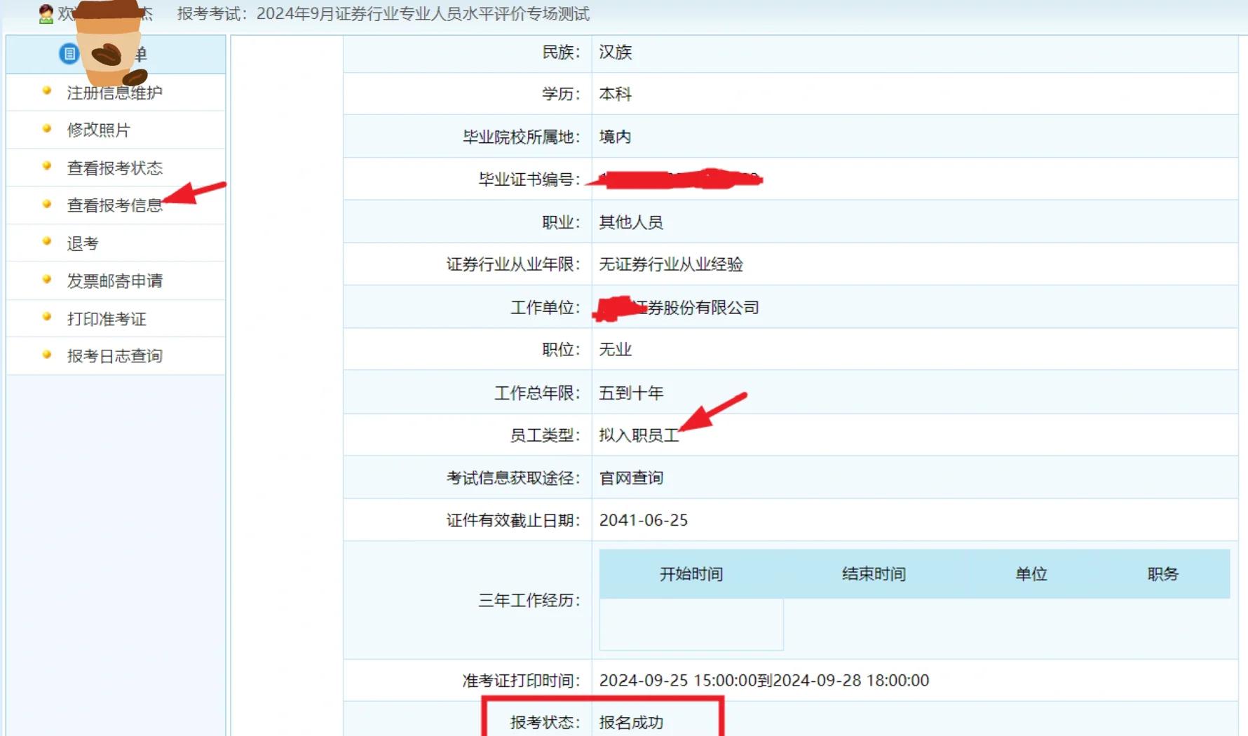Click the 准考证打印时间 value cell
The image size is (1248, 736).
(765, 679)
